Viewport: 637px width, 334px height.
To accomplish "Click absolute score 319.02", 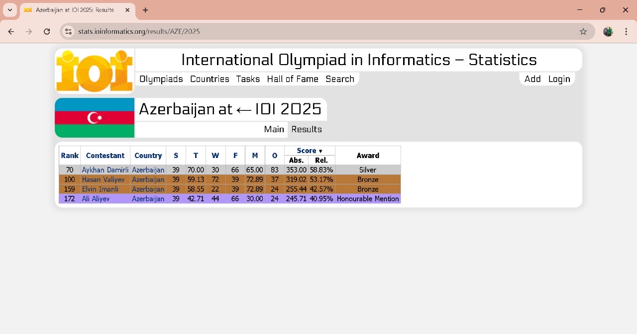I will click(x=296, y=179).
